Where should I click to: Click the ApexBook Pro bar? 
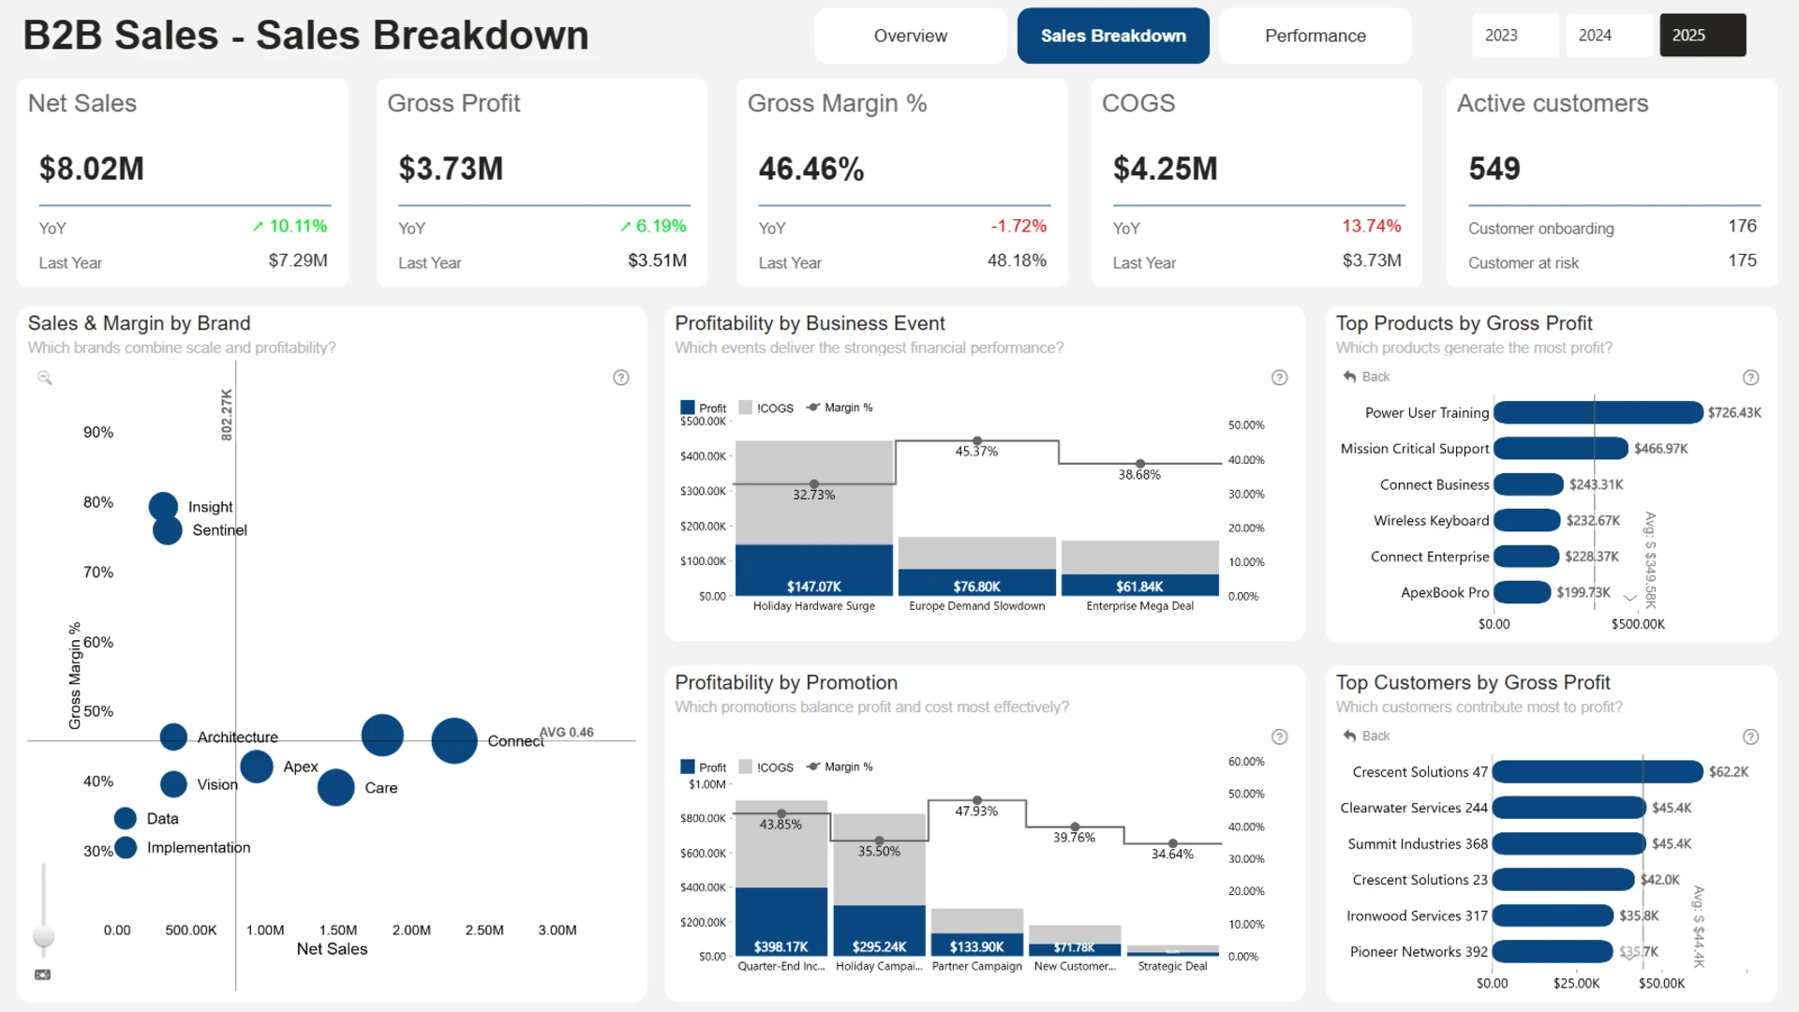1523,592
